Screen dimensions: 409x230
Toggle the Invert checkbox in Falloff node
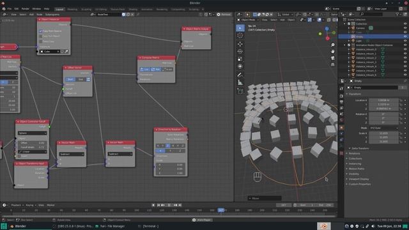19,156
